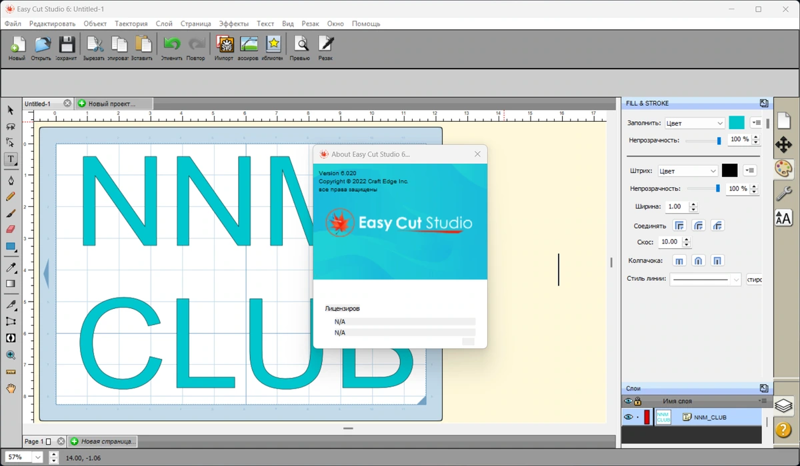The width and height of the screenshot is (800, 466).
Task: Select the Pen nib drawing tool
Action: (x=11, y=181)
